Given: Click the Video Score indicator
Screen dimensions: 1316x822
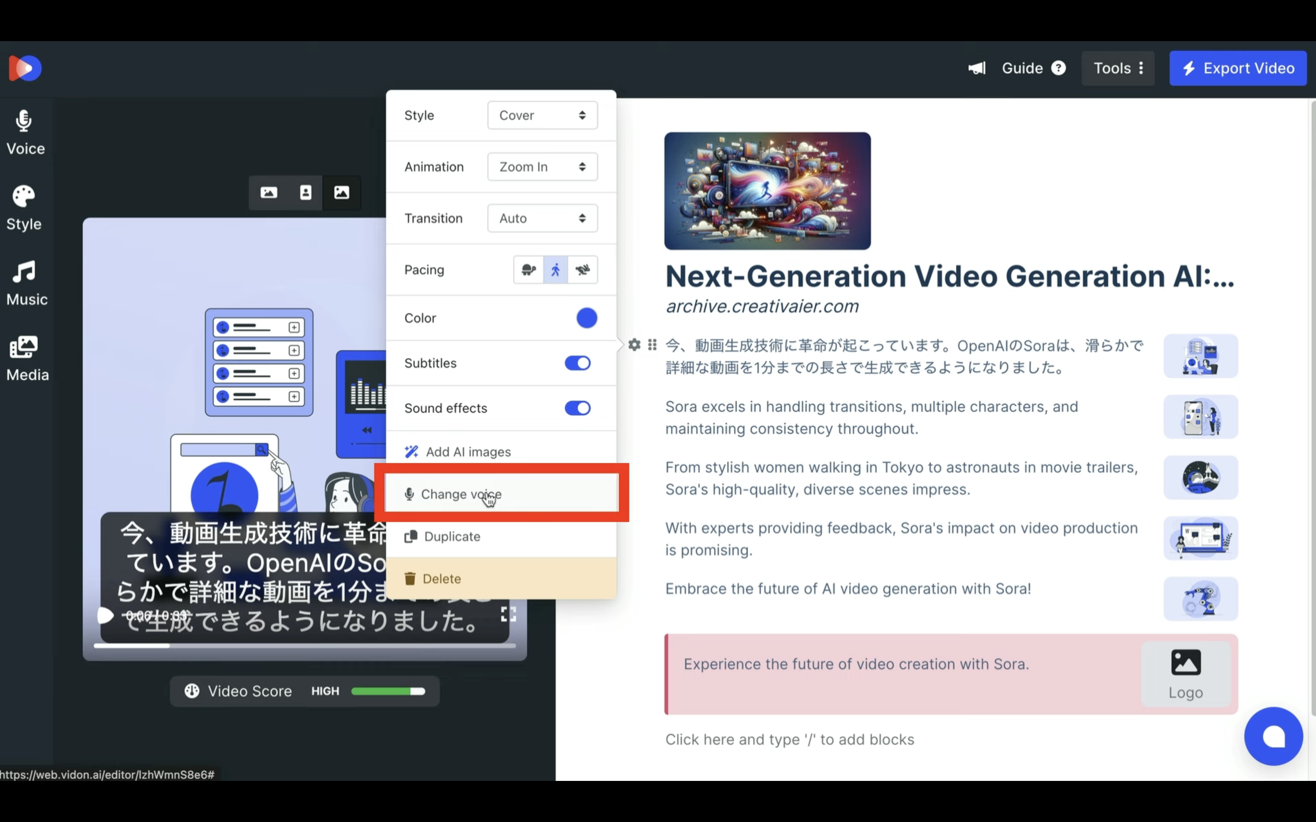Looking at the screenshot, I should (x=304, y=691).
